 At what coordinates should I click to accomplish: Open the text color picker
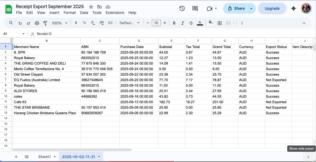200,23
